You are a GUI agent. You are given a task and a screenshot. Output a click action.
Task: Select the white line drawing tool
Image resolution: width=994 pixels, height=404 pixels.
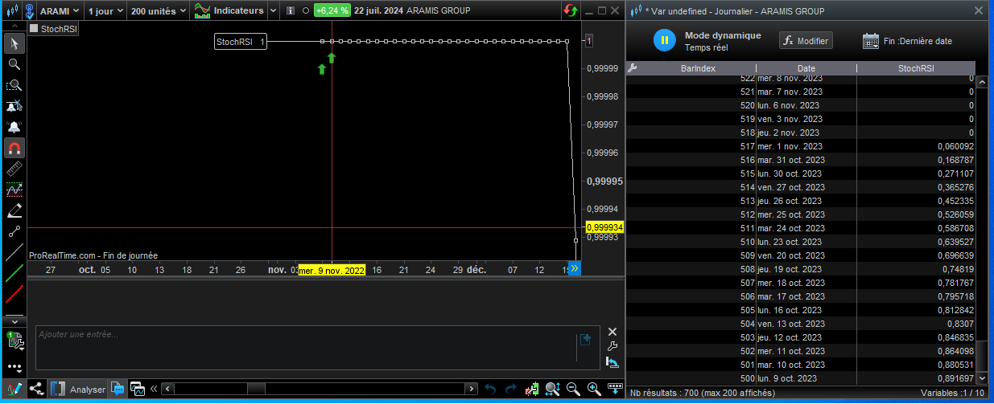(14, 252)
